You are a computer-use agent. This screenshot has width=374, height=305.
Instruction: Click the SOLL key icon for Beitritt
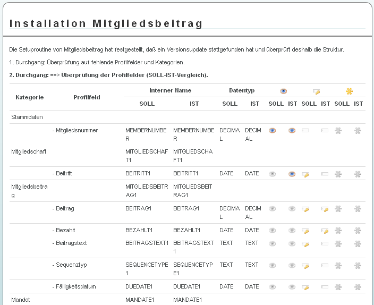(305, 174)
